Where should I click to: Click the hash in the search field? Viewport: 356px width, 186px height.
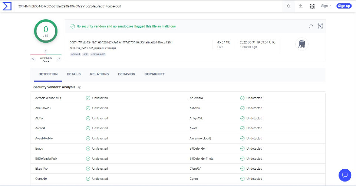click(69, 6)
